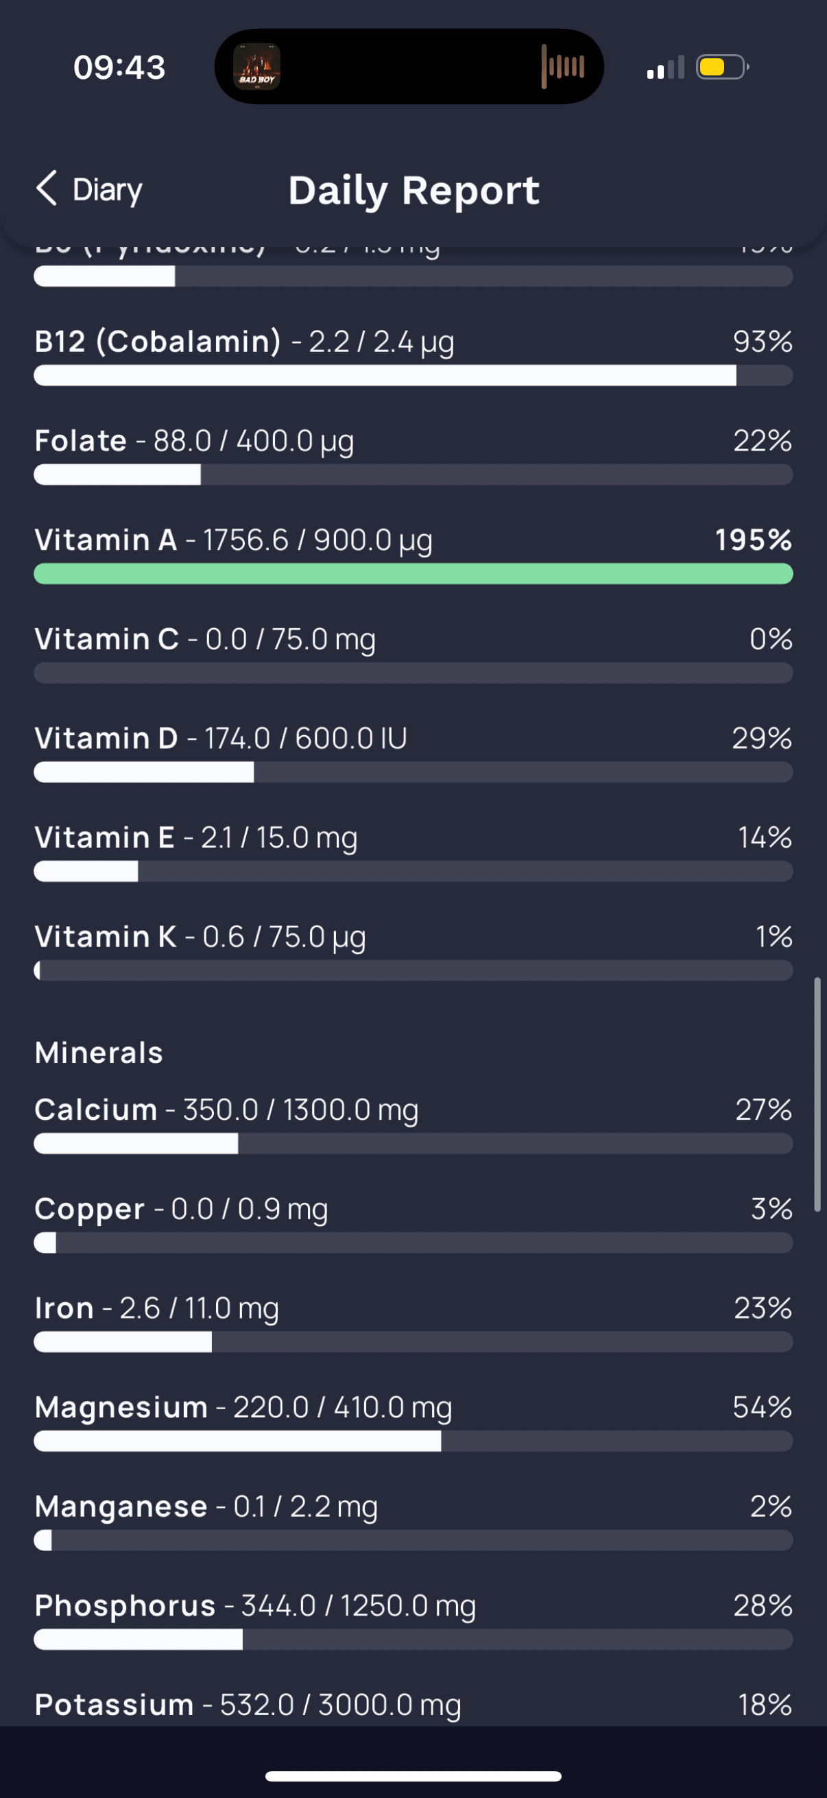This screenshot has height=1798, width=827.
Task: Select the Iron nutrient label
Action: pos(64,1307)
